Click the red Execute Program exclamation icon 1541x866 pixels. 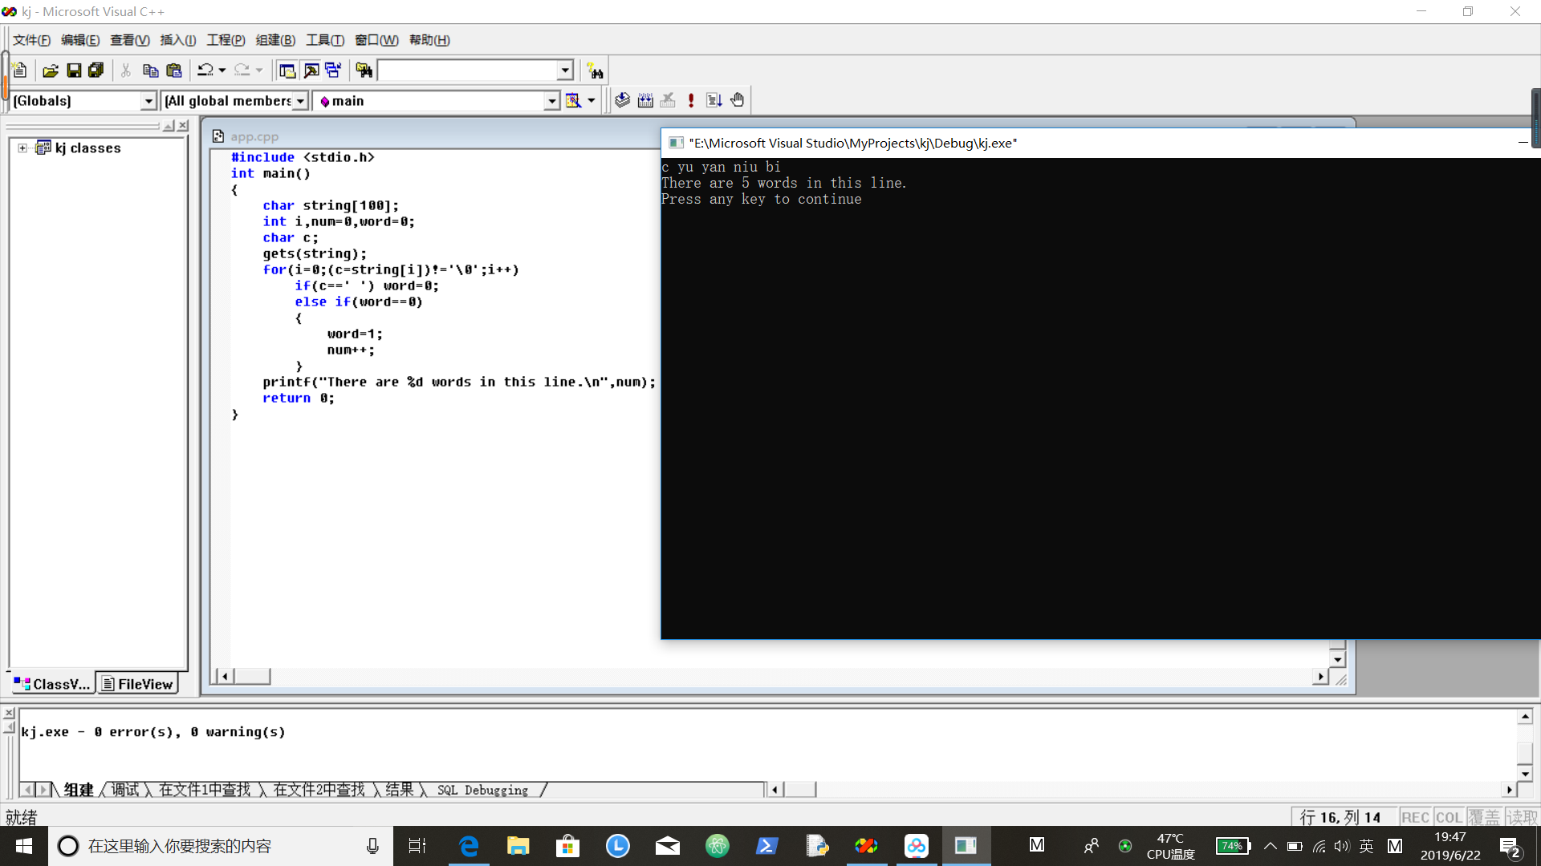point(691,100)
